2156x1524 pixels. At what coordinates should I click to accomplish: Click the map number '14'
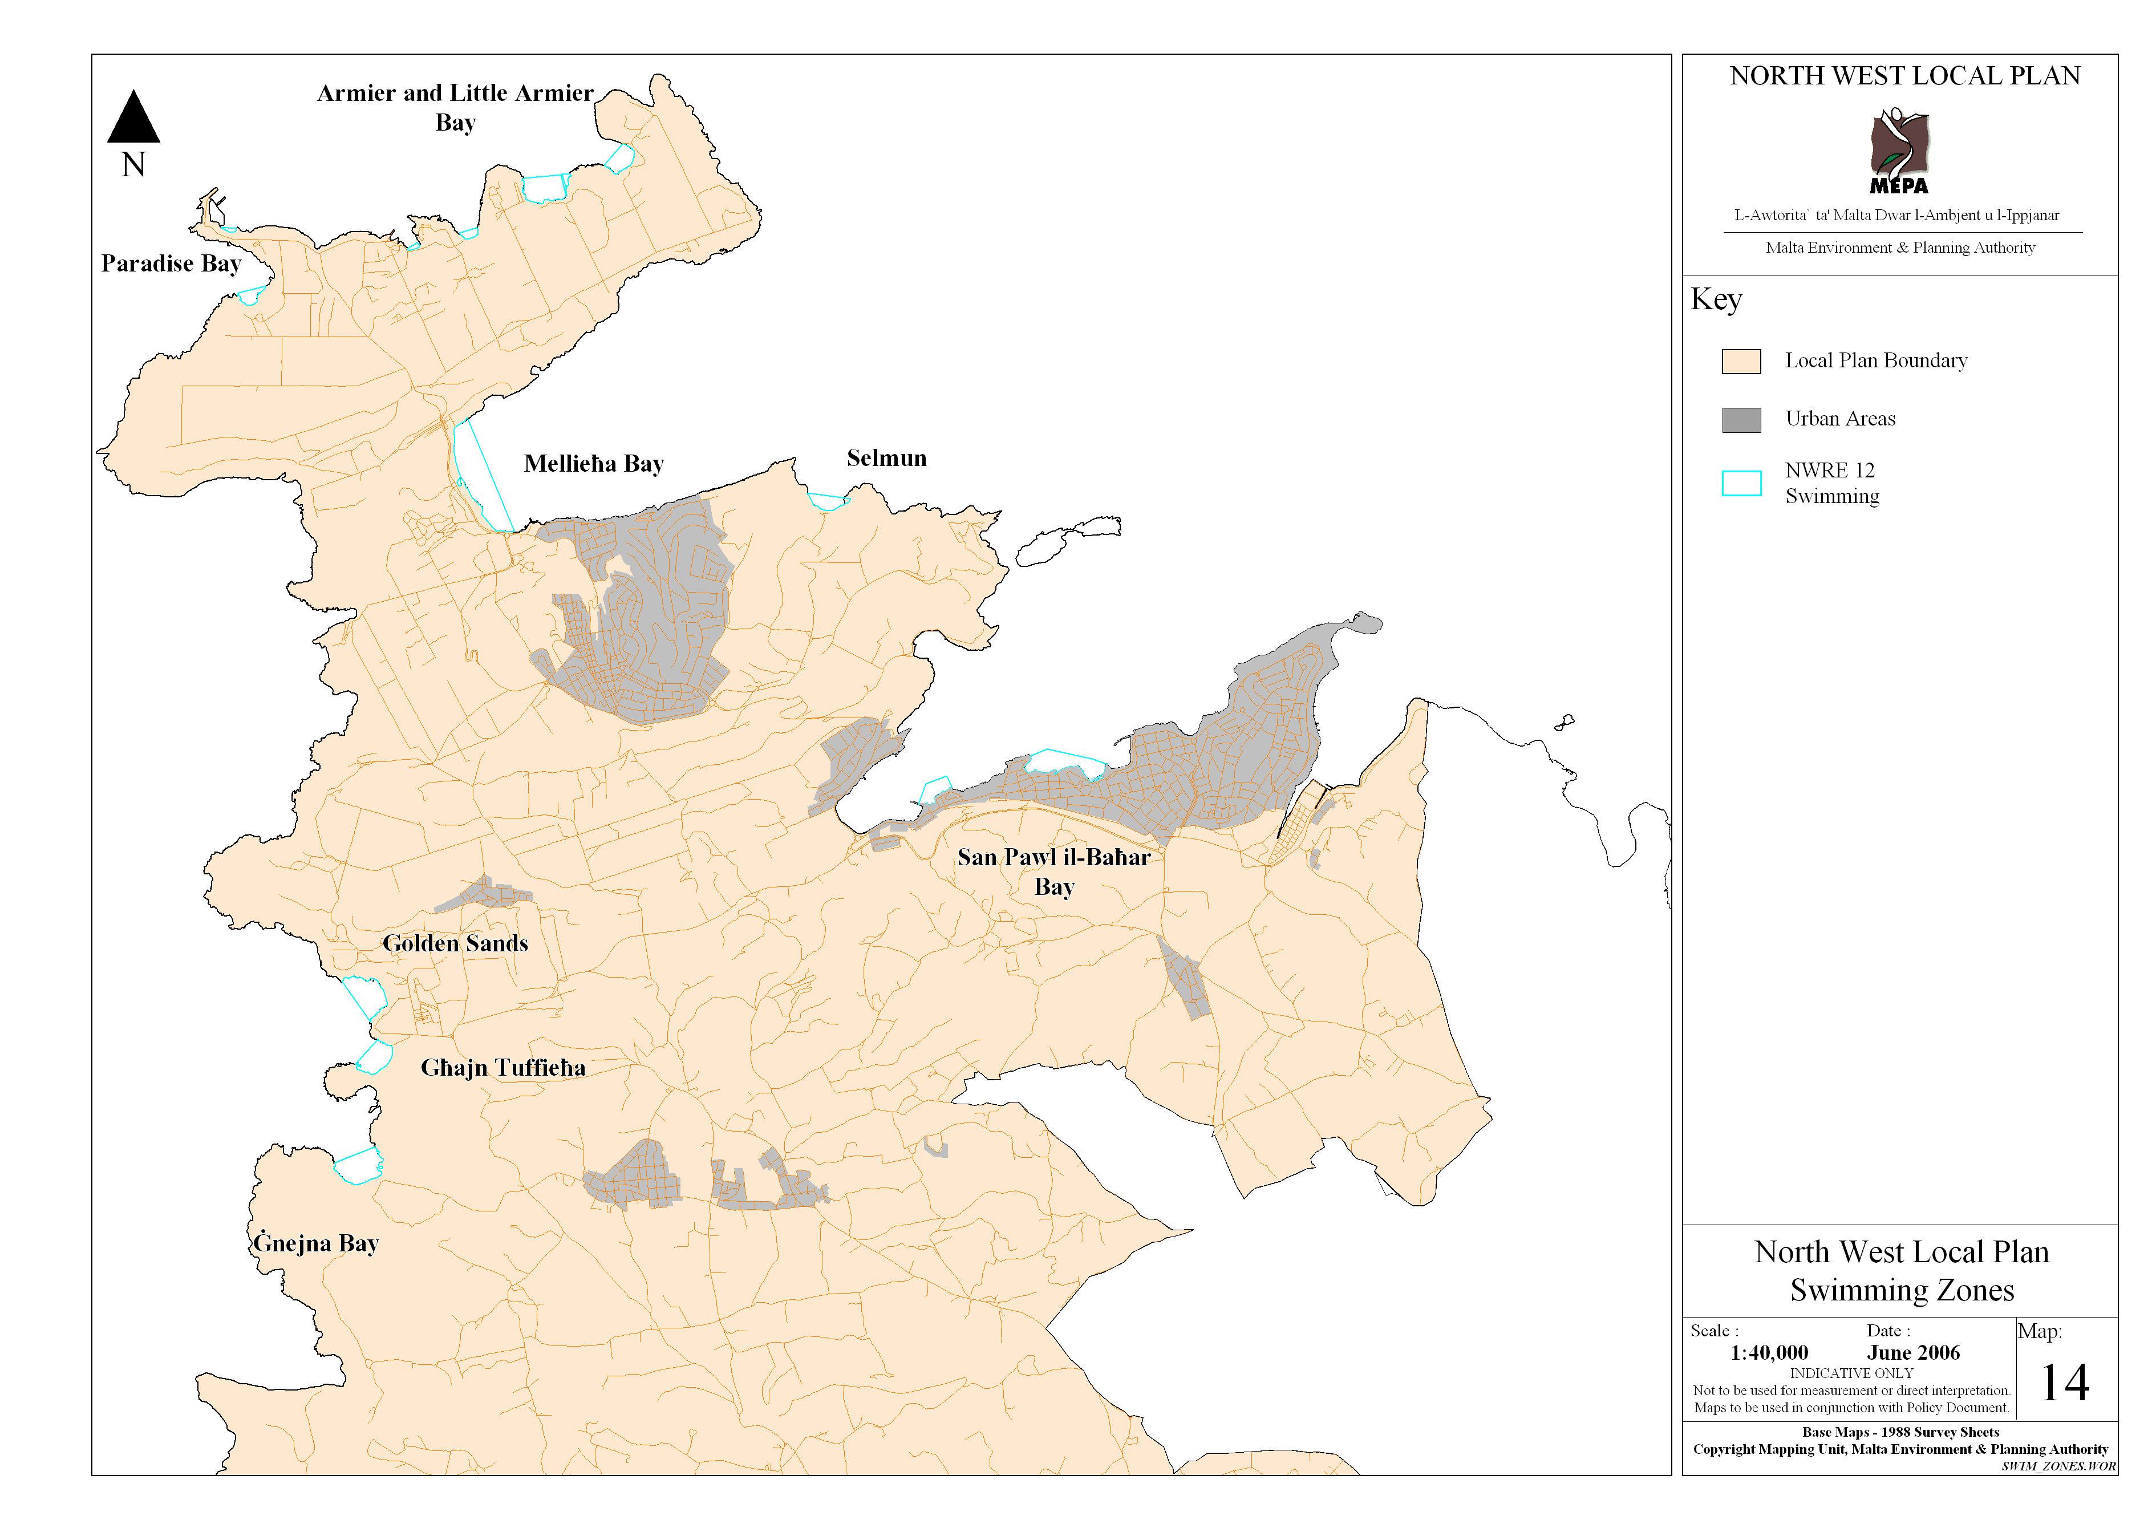[x=2065, y=1383]
